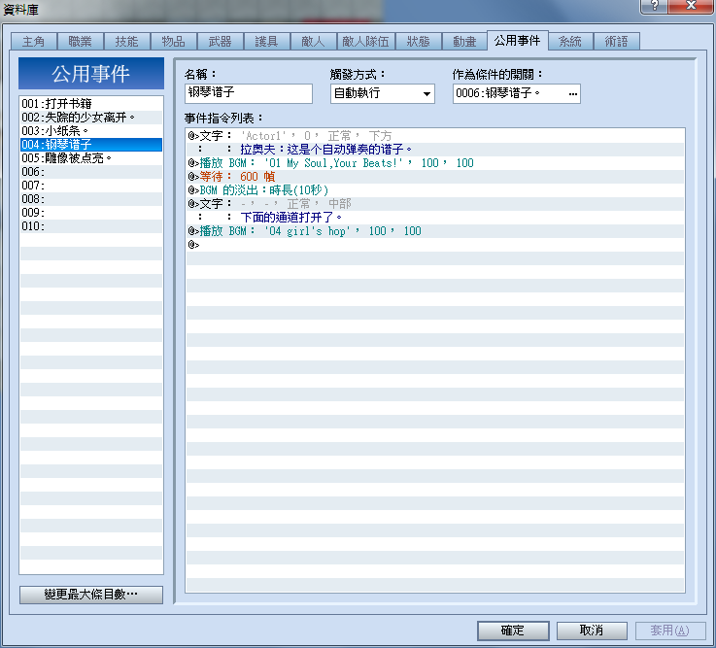Select common event 005:雕像被点亮
Screen dimensions: 716x648
point(91,158)
